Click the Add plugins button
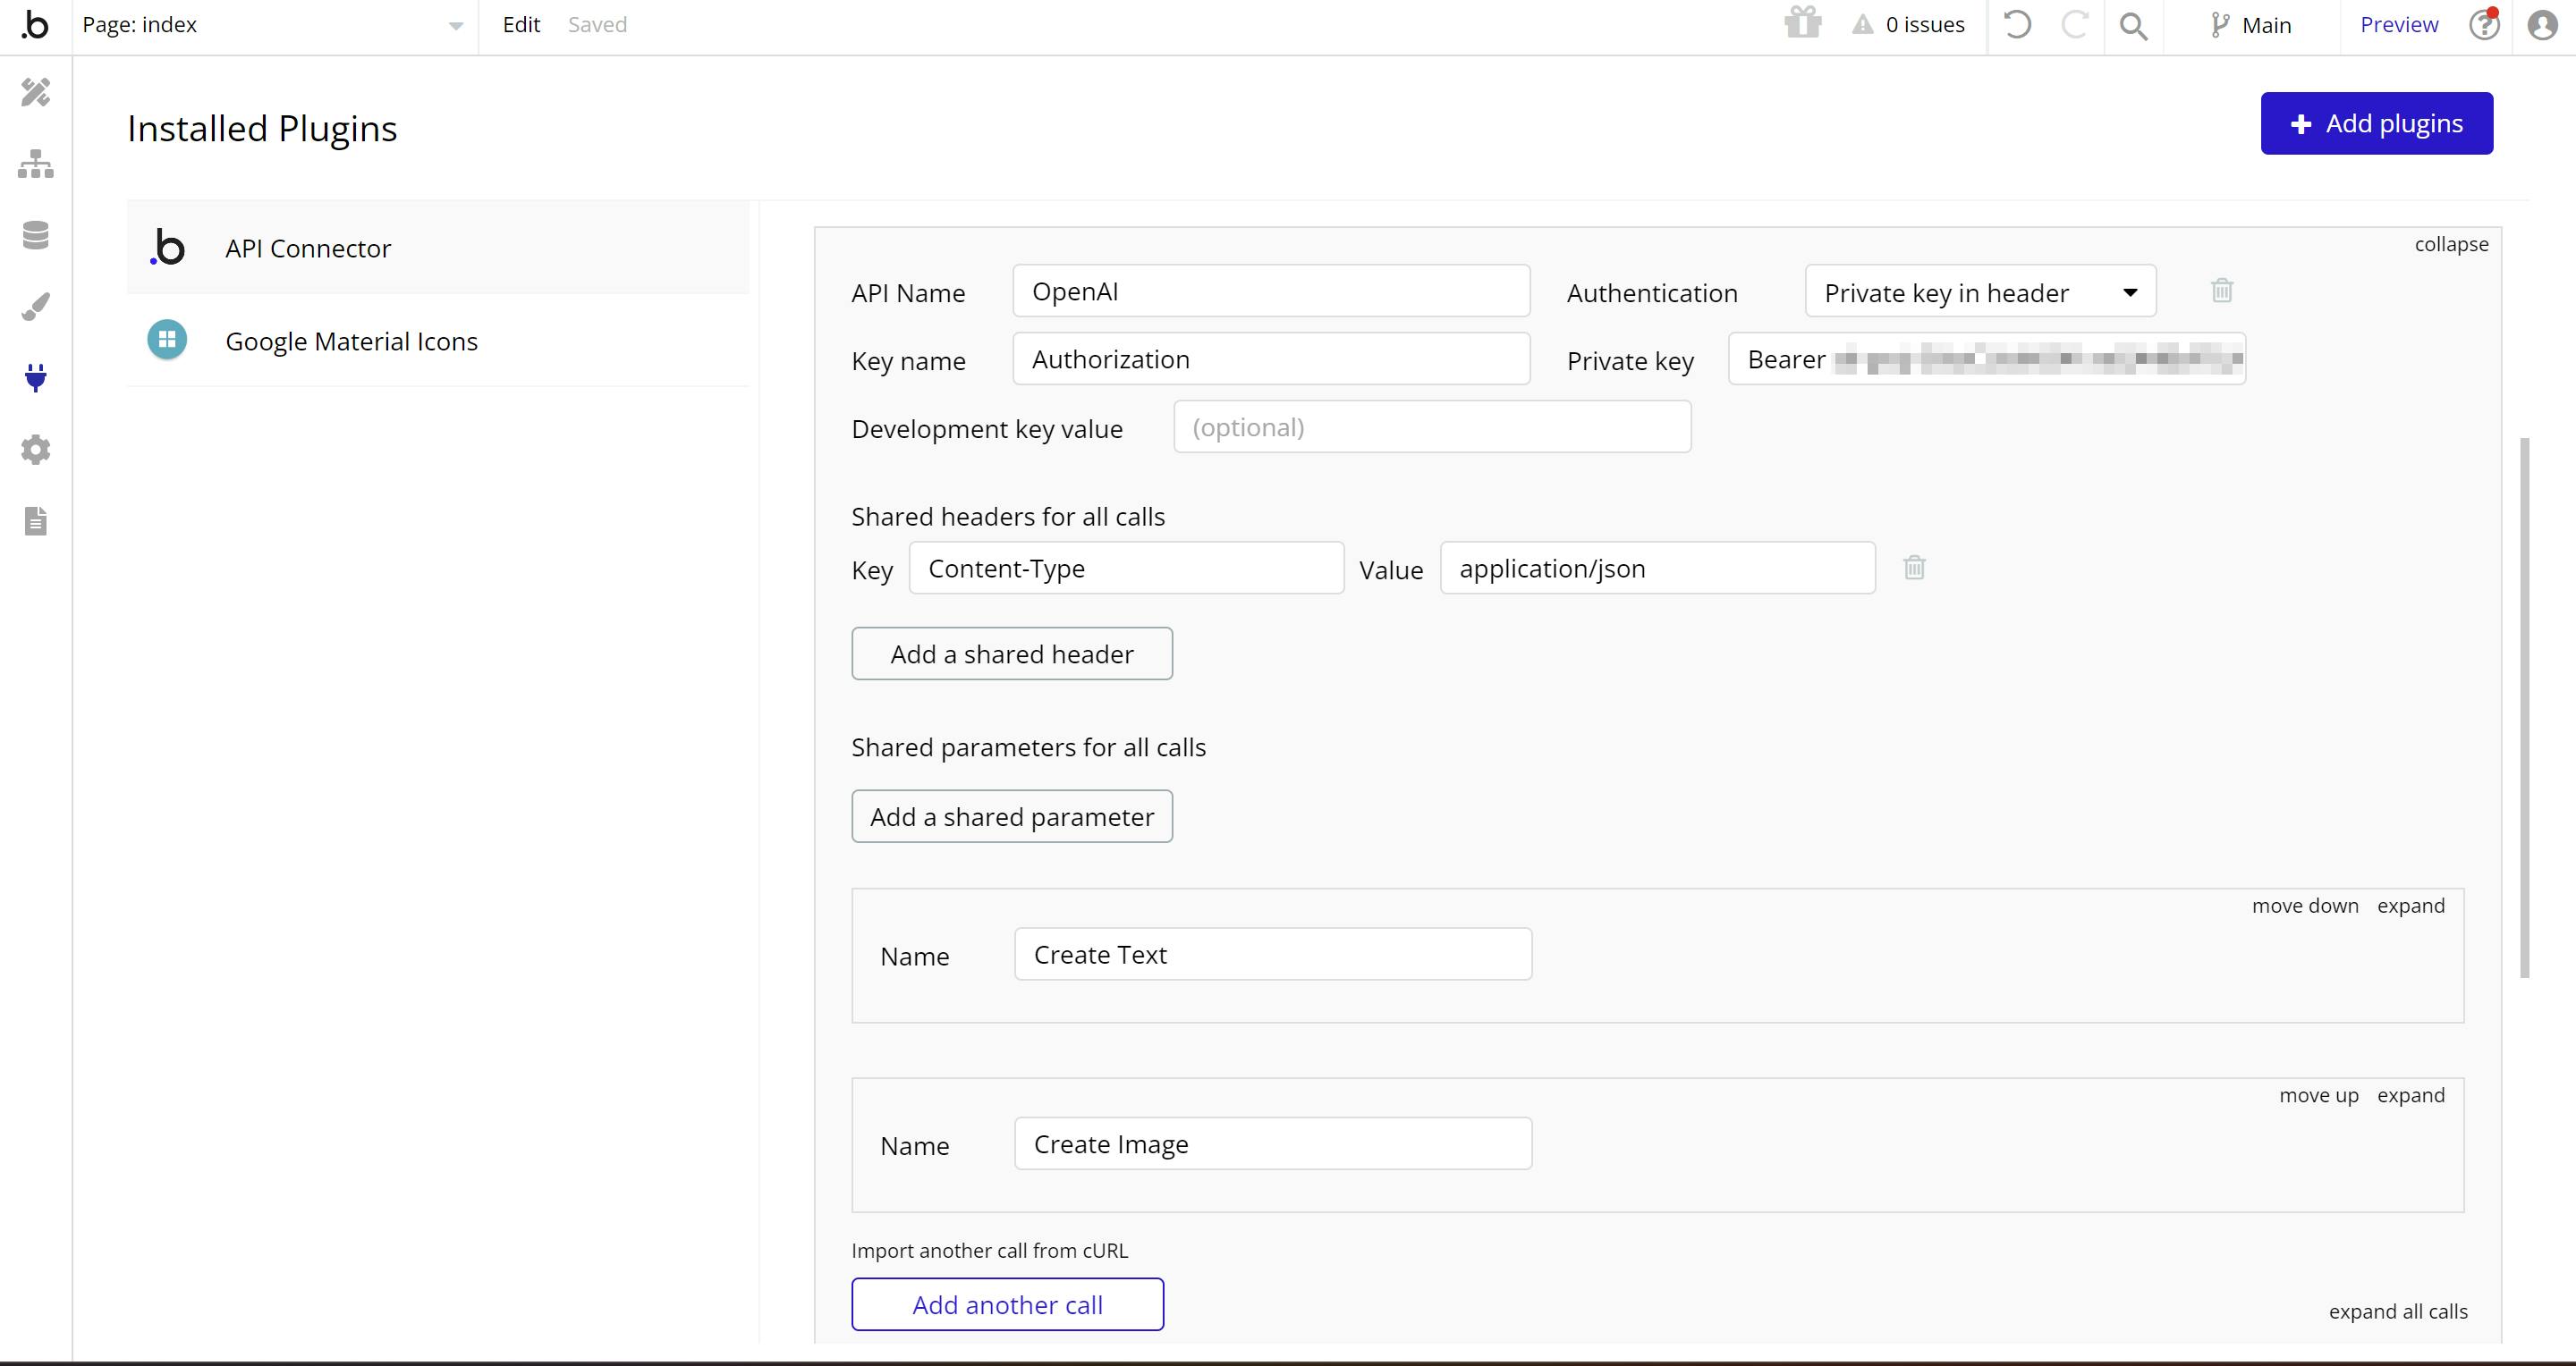The height and width of the screenshot is (1366, 2576). 2376,122
